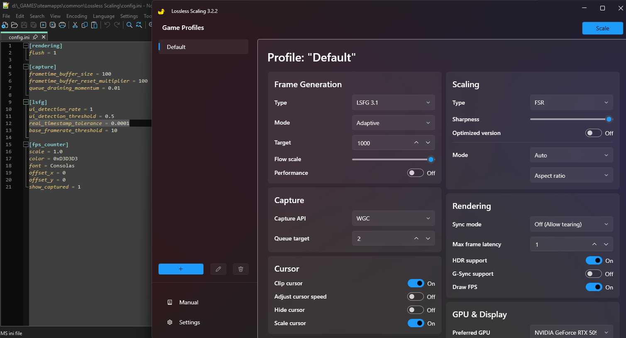Click the Notepad++ app icon in the title bar

[6, 6]
